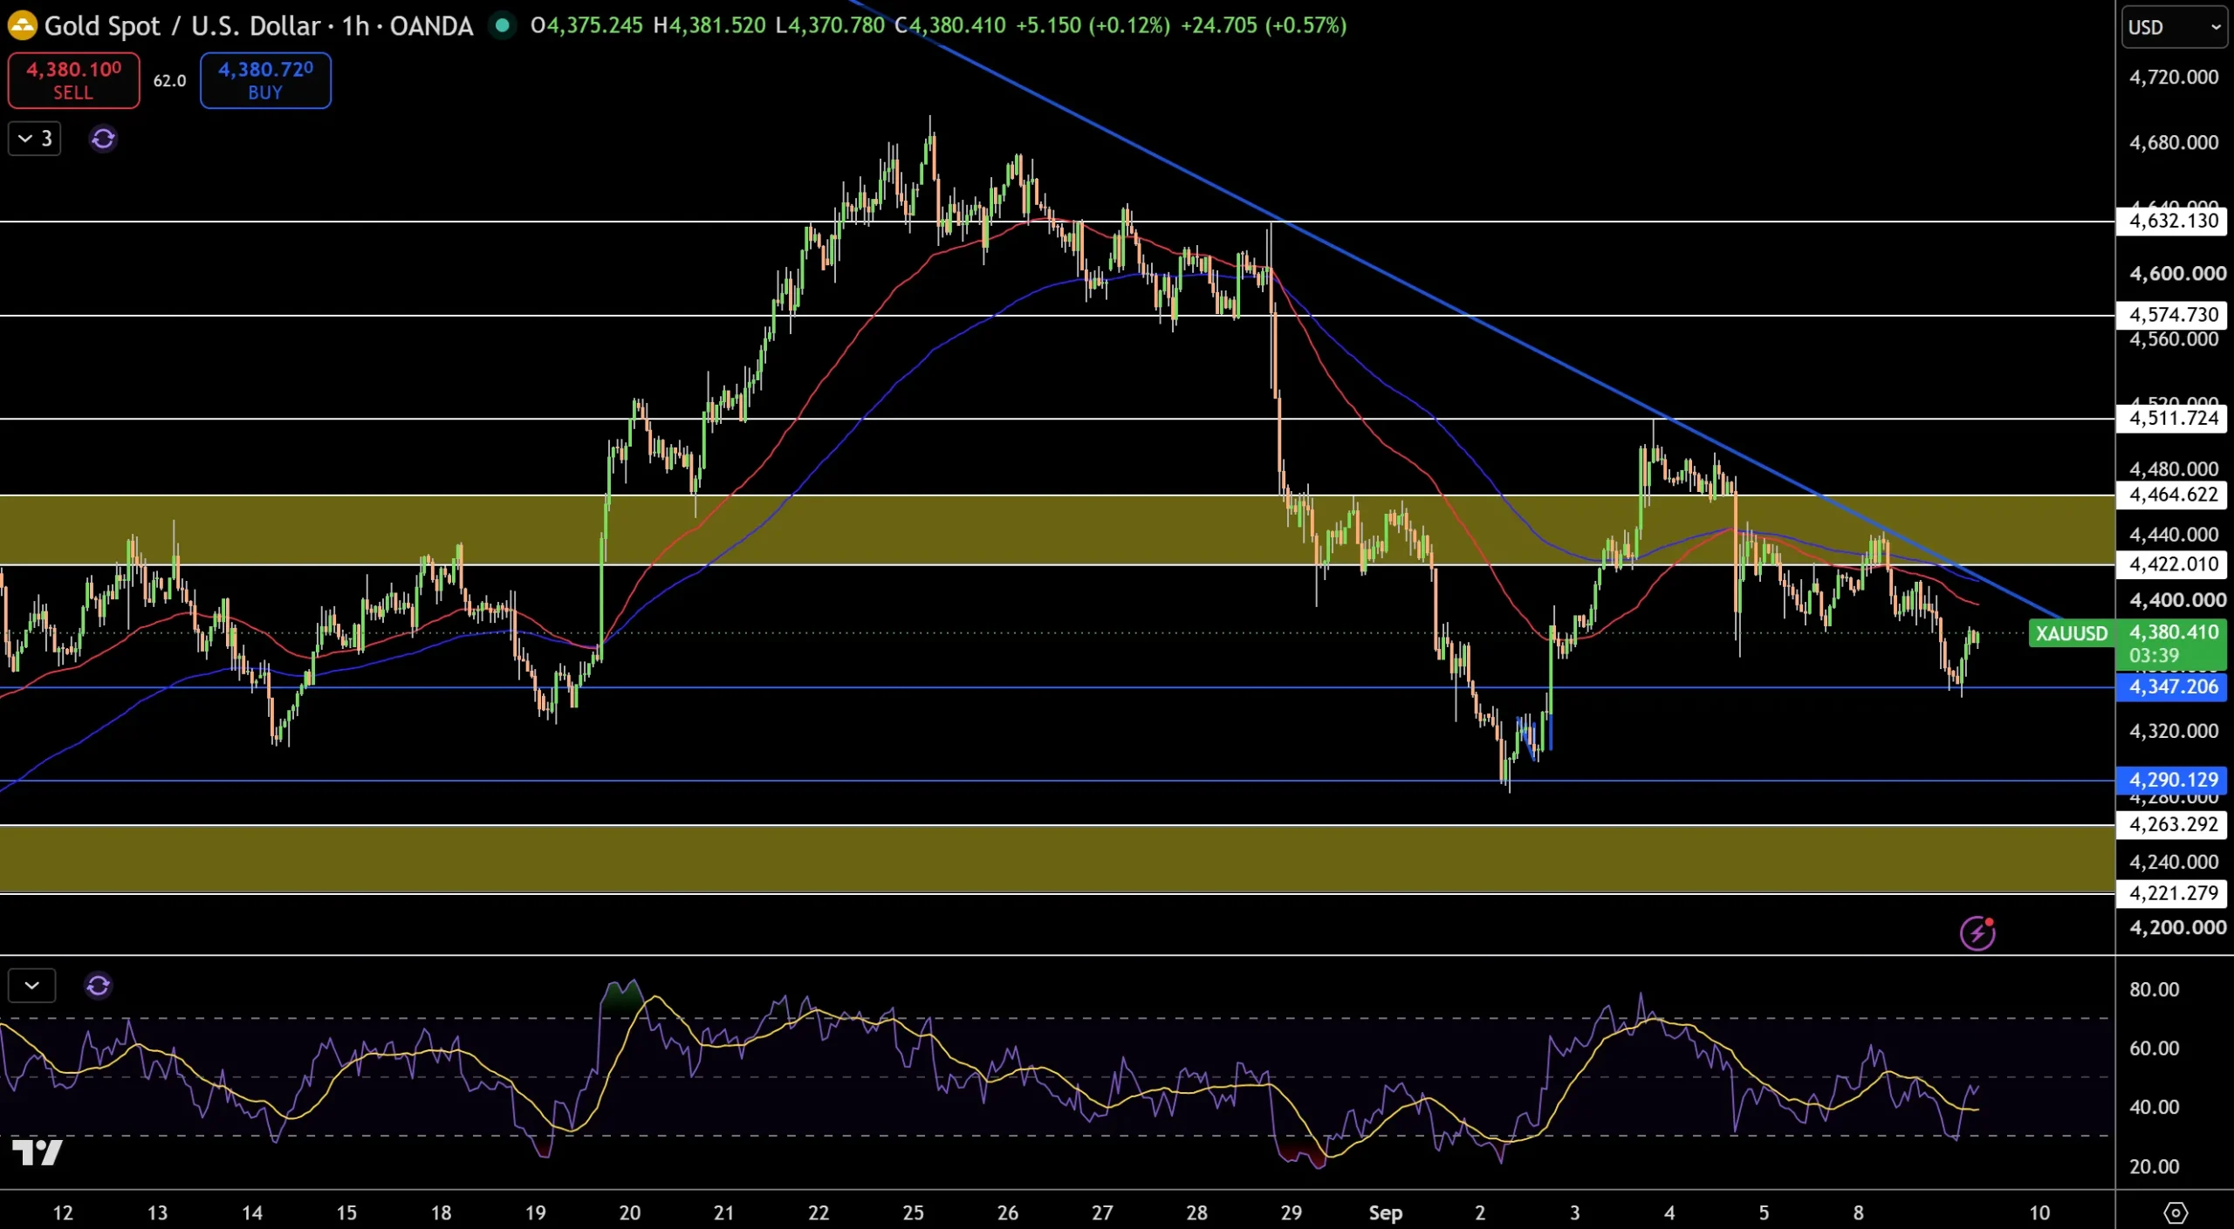This screenshot has height=1229, width=2234.
Task: Collapse the RSI pane legend chevron
Action: tap(32, 986)
